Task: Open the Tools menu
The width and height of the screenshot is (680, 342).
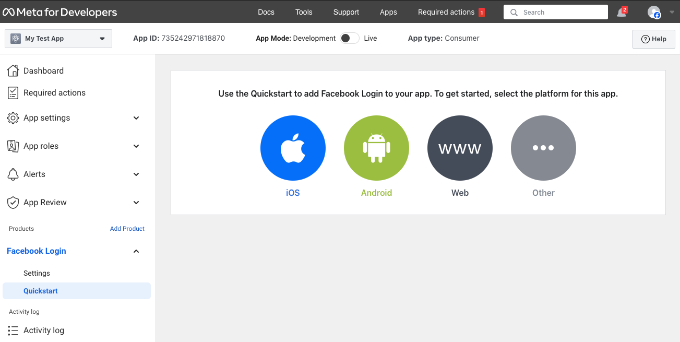Action: coord(304,12)
